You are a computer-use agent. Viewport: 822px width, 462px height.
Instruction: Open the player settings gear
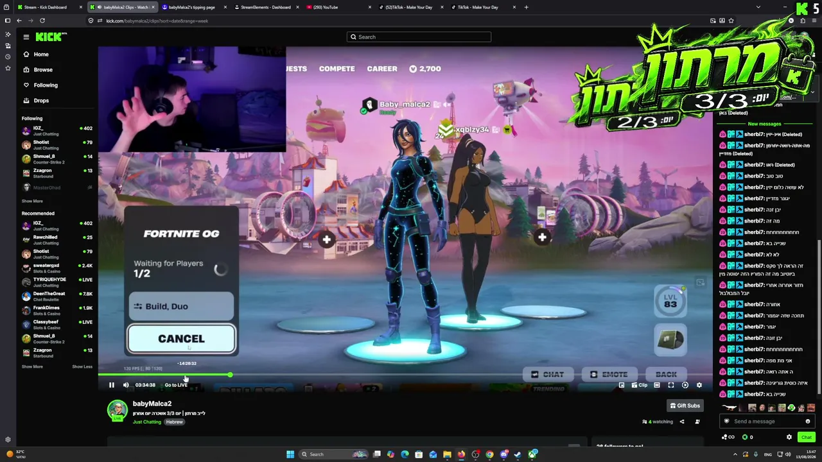click(699, 385)
